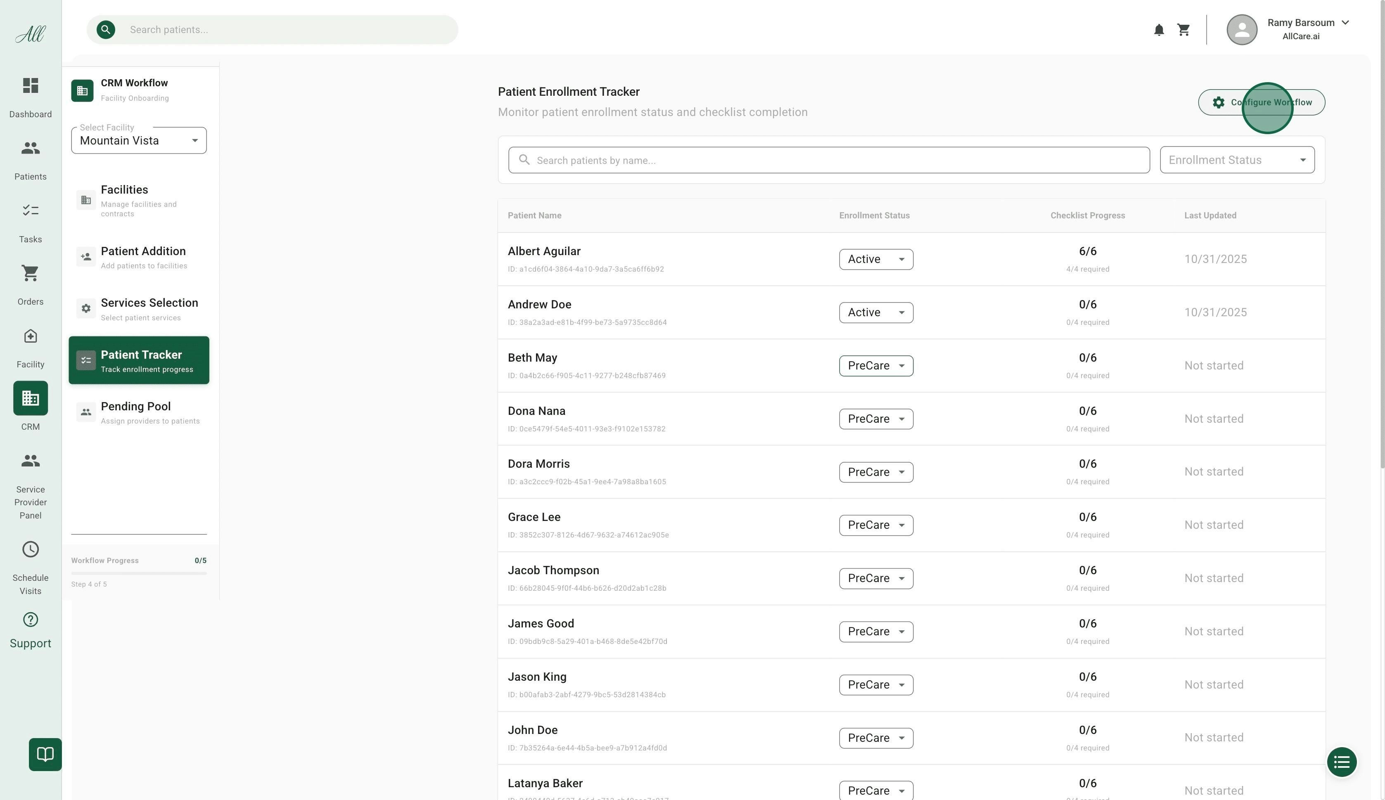Change Albert Aguilar's Active status dropdown

pyautogui.click(x=875, y=259)
